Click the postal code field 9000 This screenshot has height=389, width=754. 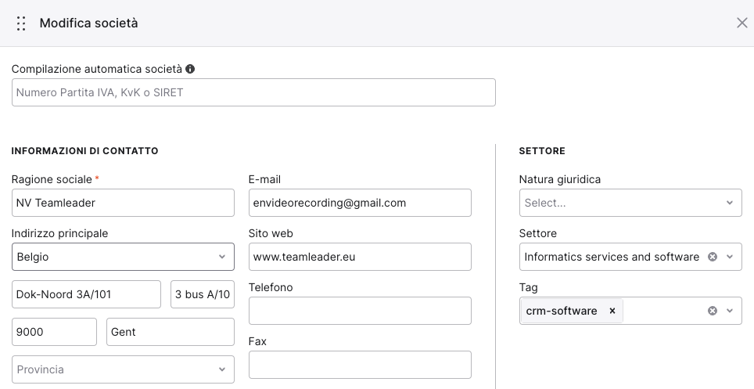(x=54, y=332)
